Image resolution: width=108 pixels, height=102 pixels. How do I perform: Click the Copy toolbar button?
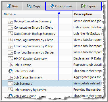click(x=34, y=6)
